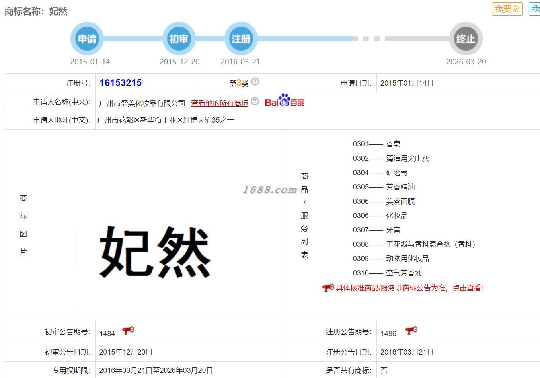
Task: Click timeline date 2015-01-14
Action: [x=90, y=62]
